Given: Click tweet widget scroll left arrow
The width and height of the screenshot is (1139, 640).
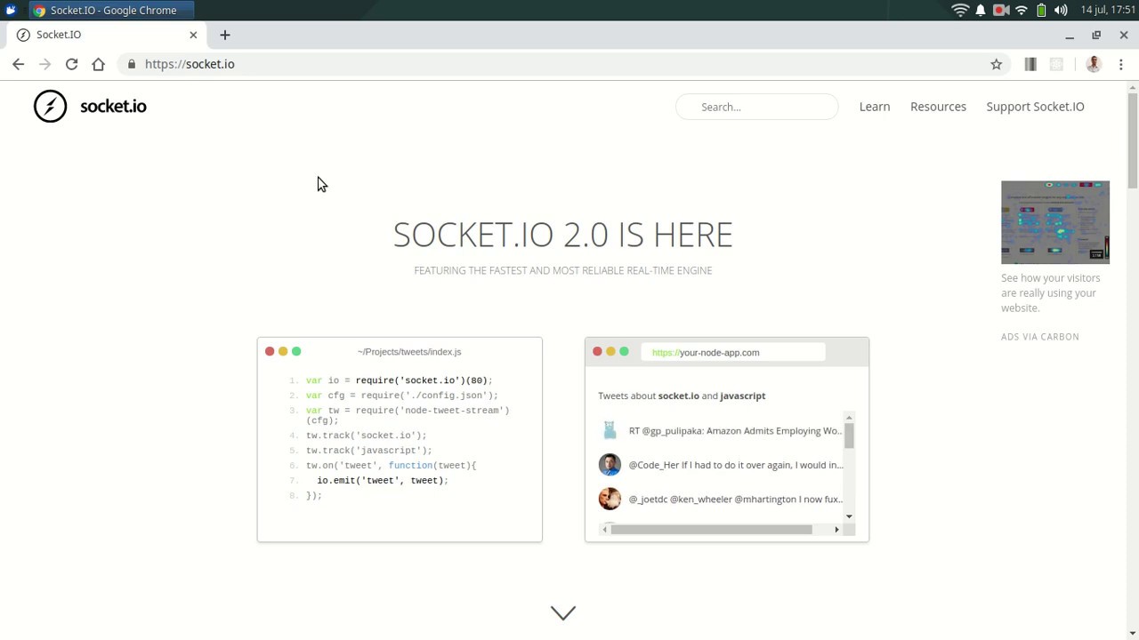Looking at the screenshot, I should [605, 530].
